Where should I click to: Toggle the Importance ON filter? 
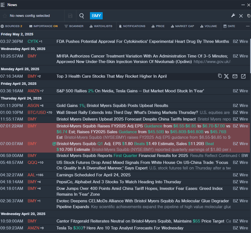[x=43, y=26]
